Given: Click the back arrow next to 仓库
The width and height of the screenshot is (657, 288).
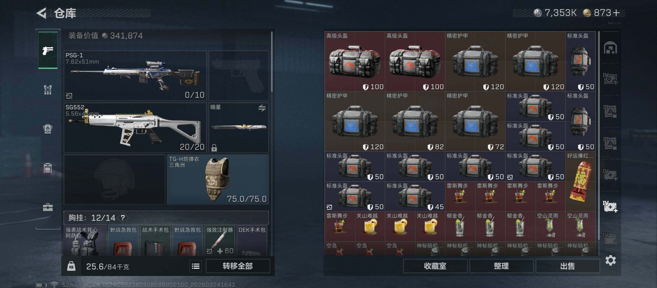Looking at the screenshot, I should (41, 13).
